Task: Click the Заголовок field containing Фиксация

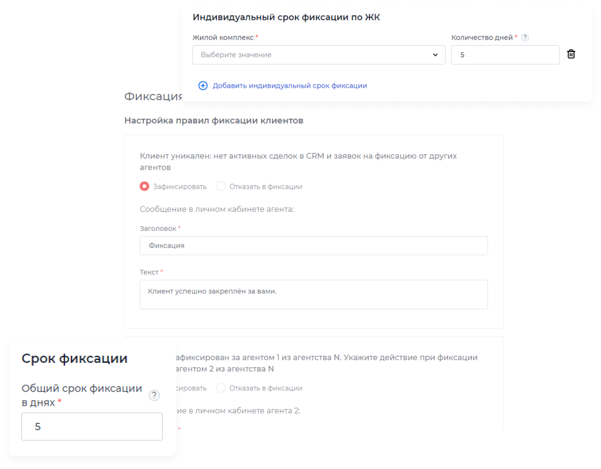Action: [x=313, y=245]
